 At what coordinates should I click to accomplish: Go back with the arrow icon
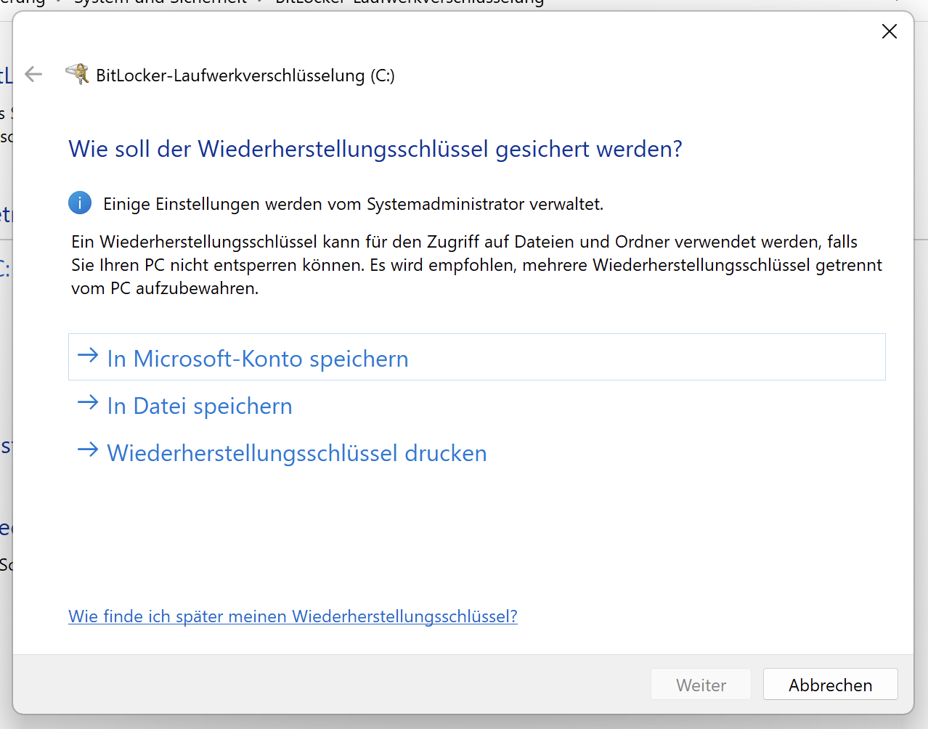click(x=33, y=74)
